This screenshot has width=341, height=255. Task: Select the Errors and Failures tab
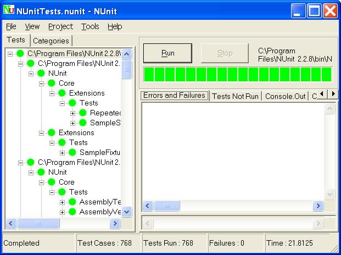tap(175, 96)
